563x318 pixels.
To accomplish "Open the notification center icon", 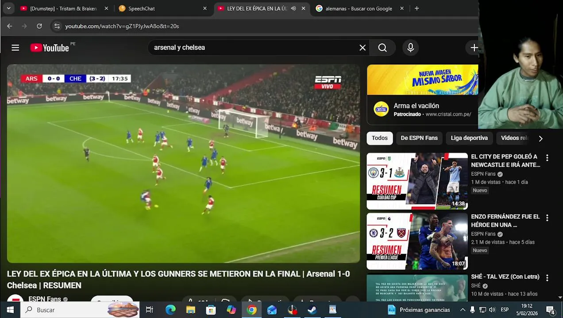I will tap(551, 310).
